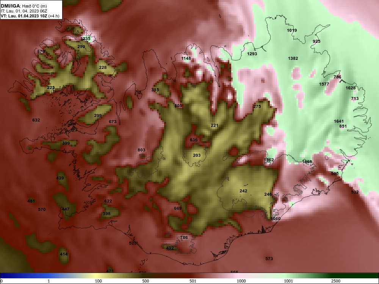Pick the 570 map value

pos(42,209)
